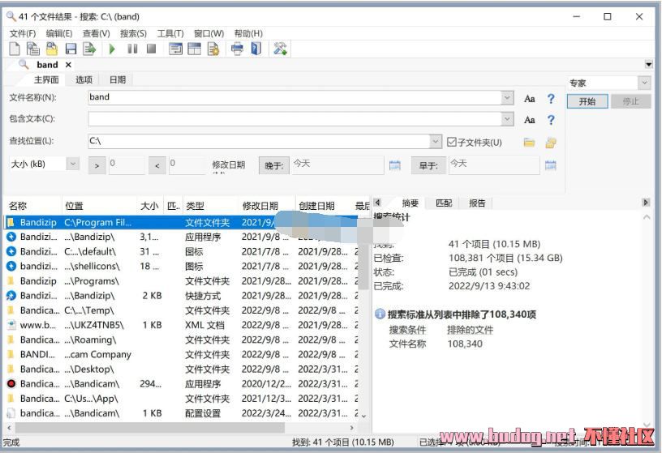
Task: Click the multiple folders icon beside browse
Action: [551, 143]
